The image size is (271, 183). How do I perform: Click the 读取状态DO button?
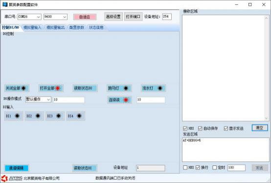point(85,88)
